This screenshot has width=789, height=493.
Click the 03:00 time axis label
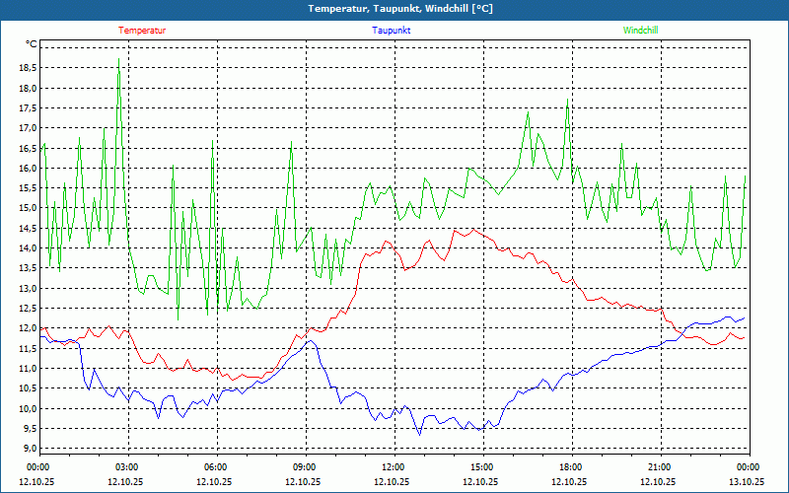point(127,467)
